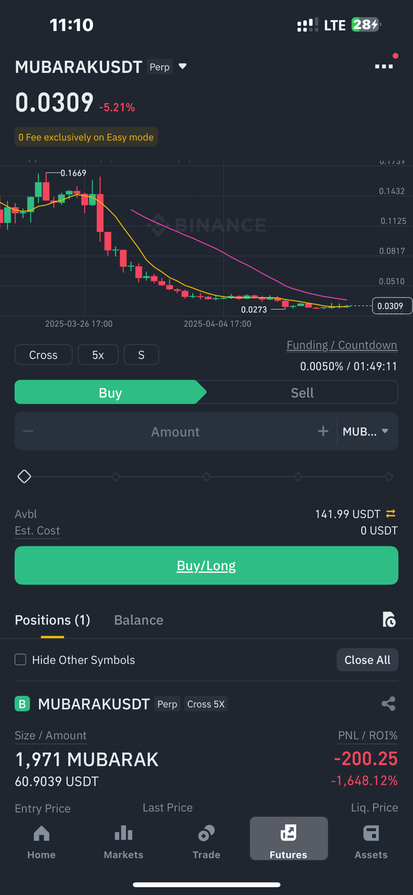Go to the Home tab icon
This screenshot has width=413, height=895.
41,834
